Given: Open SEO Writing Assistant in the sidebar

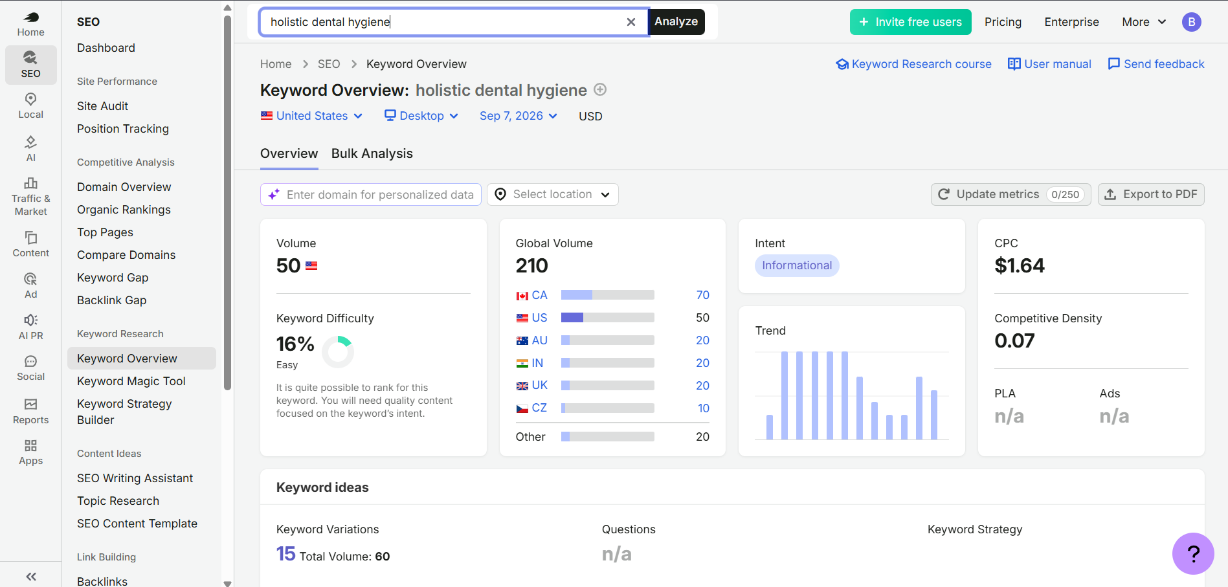Looking at the screenshot, I should tap(135, 478).
